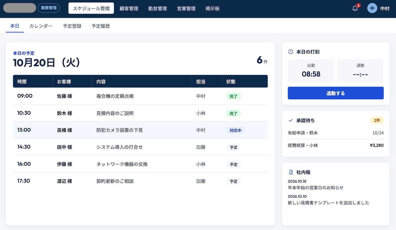The width and height of the screenshot is (396, 230).
Task: Select the 14:30 time cell
Action: pos(24,147)
